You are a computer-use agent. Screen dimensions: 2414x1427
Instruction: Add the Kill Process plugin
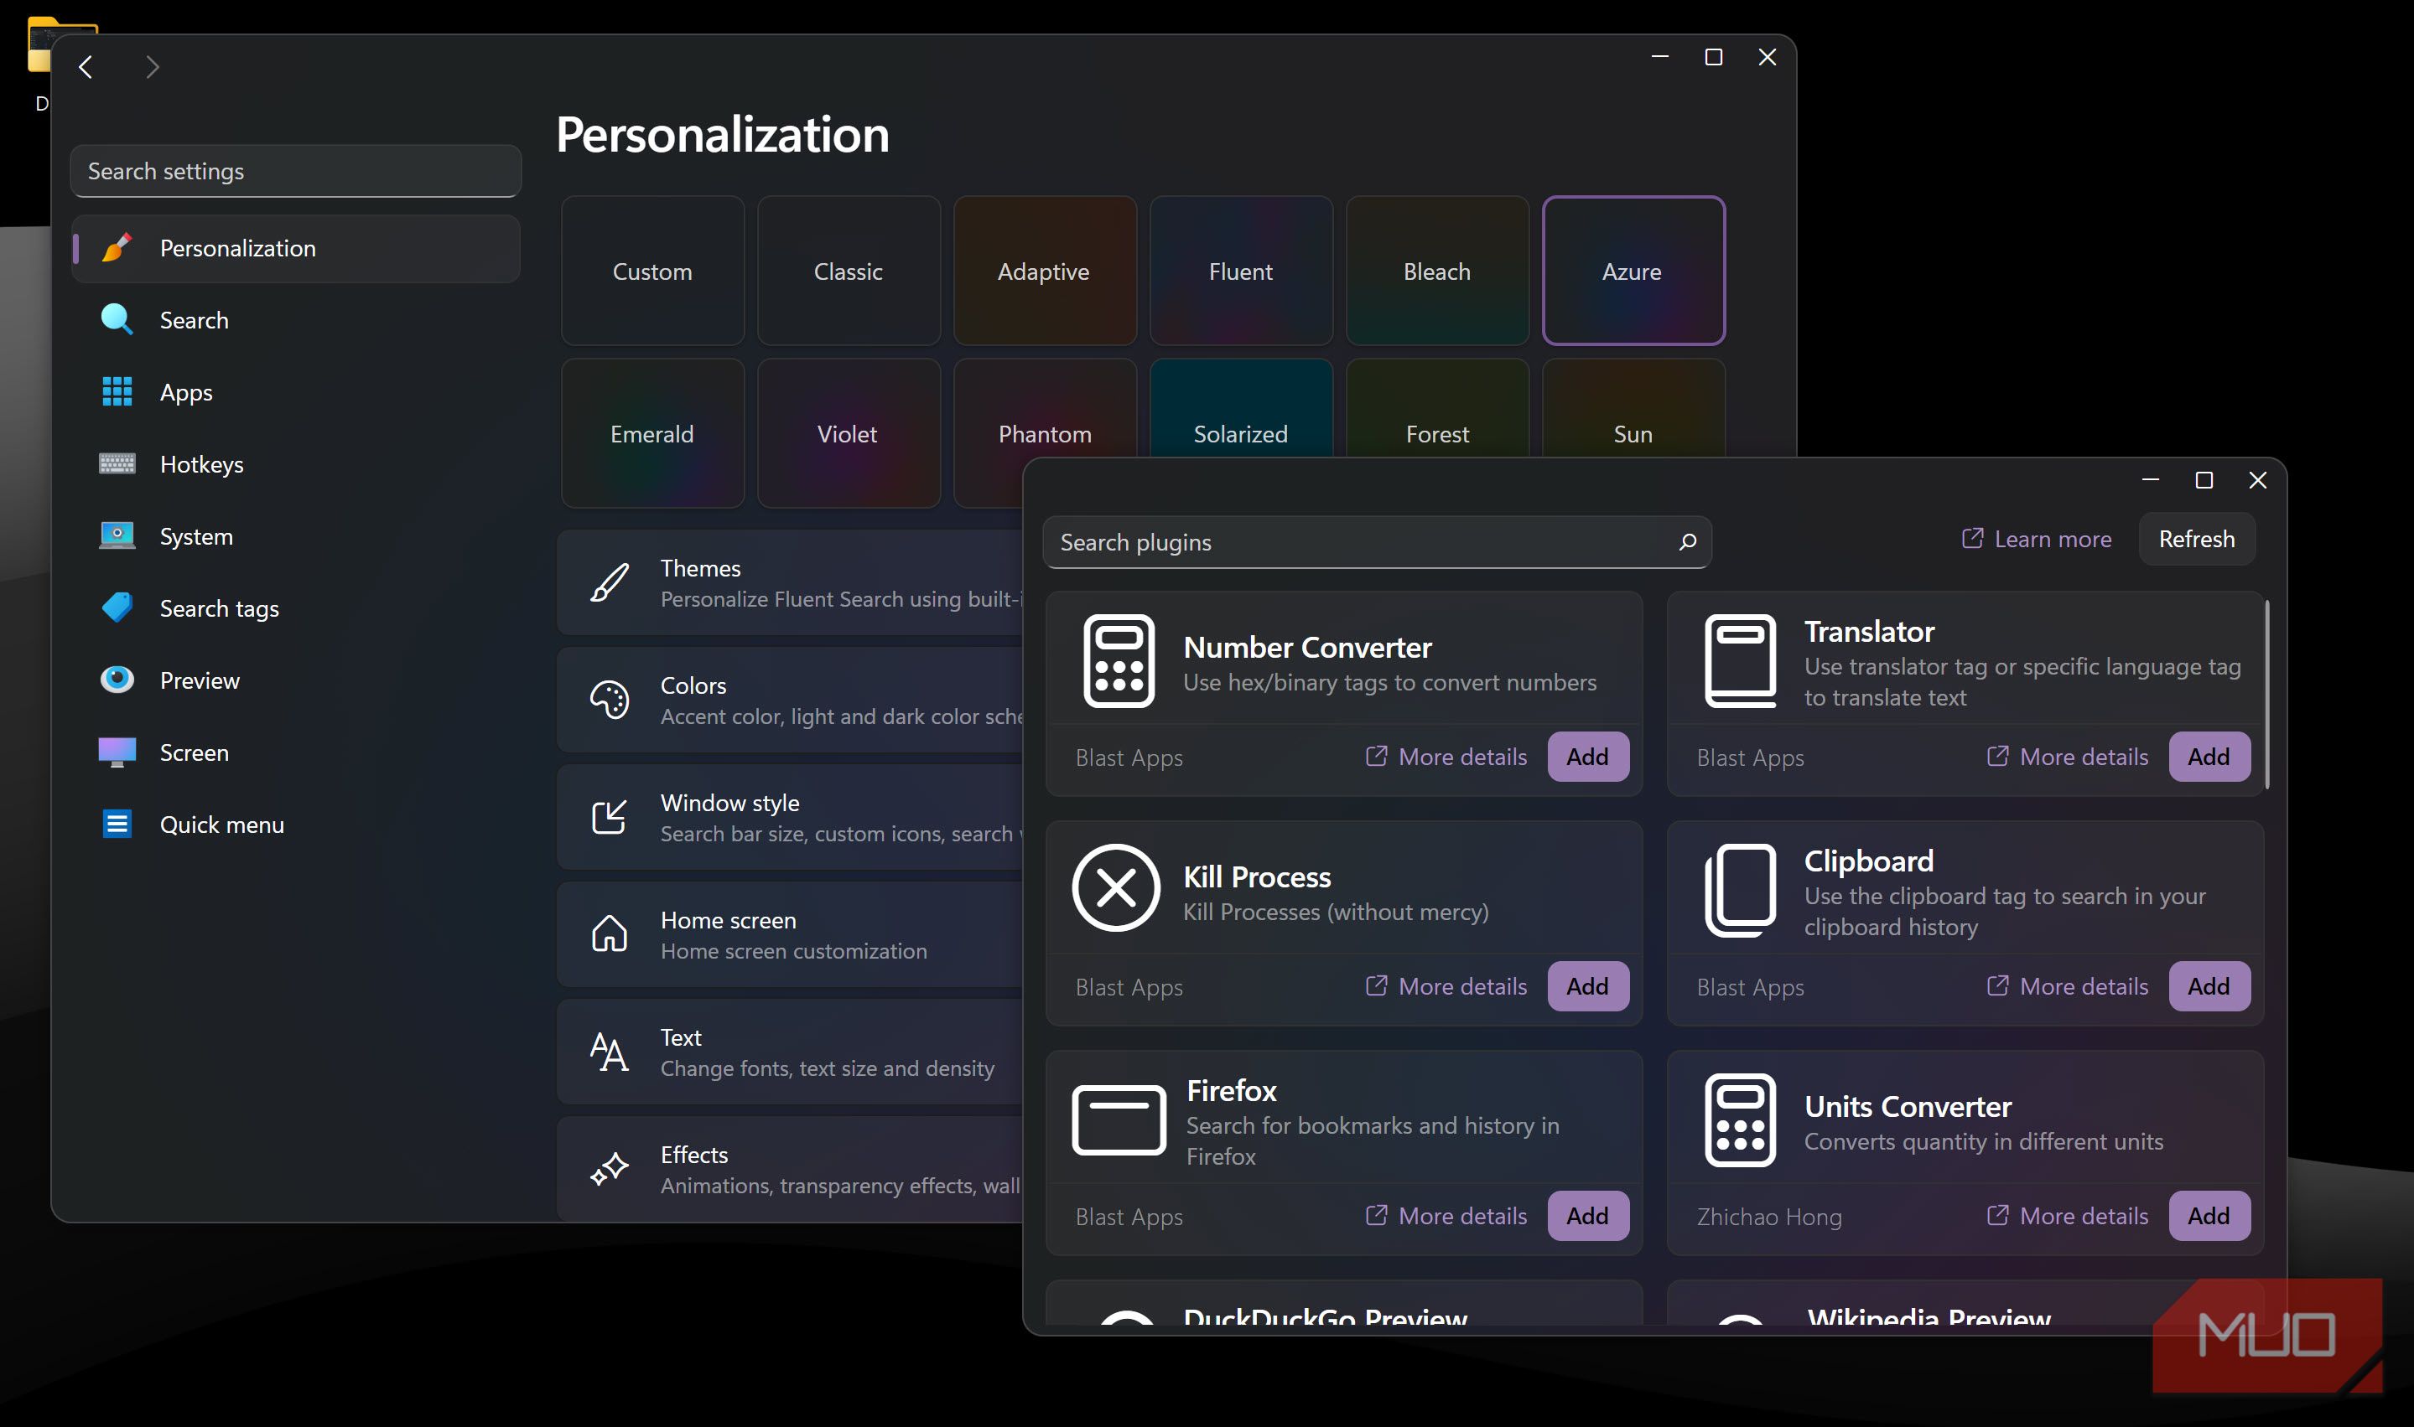point(1587,986)
